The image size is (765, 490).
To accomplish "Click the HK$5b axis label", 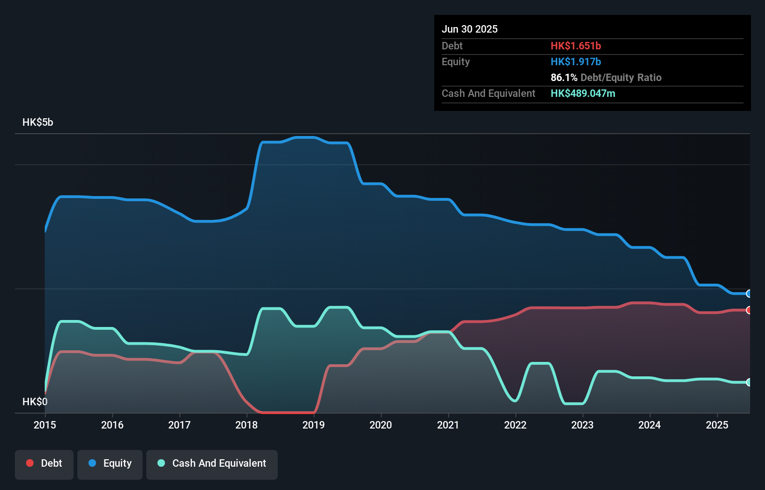I will click(x=37, y=122).
